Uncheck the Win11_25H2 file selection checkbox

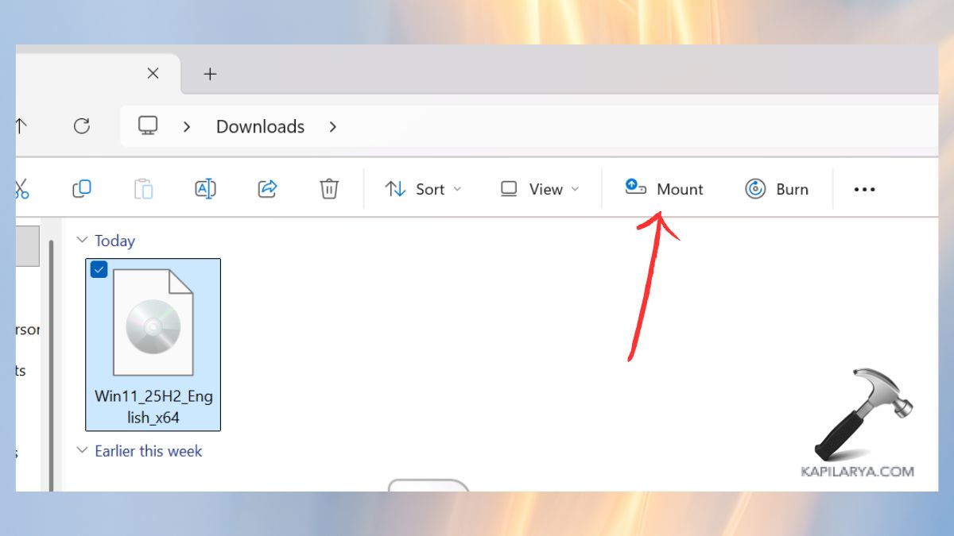[x=99, y=269]
